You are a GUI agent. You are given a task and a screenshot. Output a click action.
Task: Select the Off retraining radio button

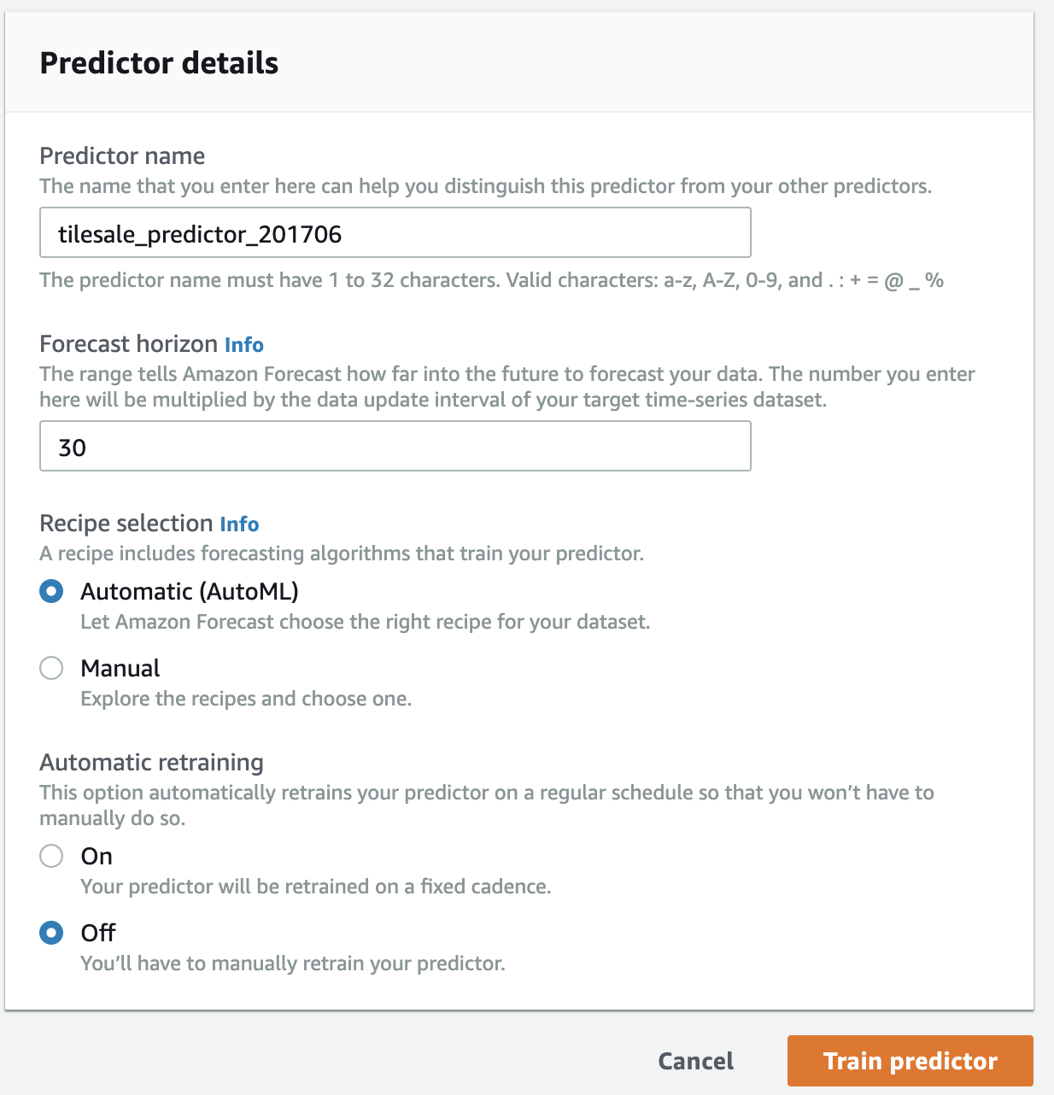coord(51,933)
